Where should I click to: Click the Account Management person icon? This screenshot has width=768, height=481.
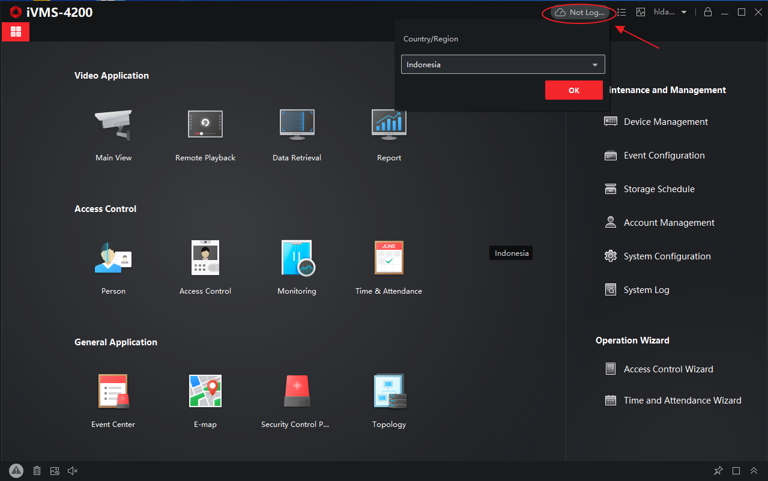pyautogui.click(x=611, y=222)
